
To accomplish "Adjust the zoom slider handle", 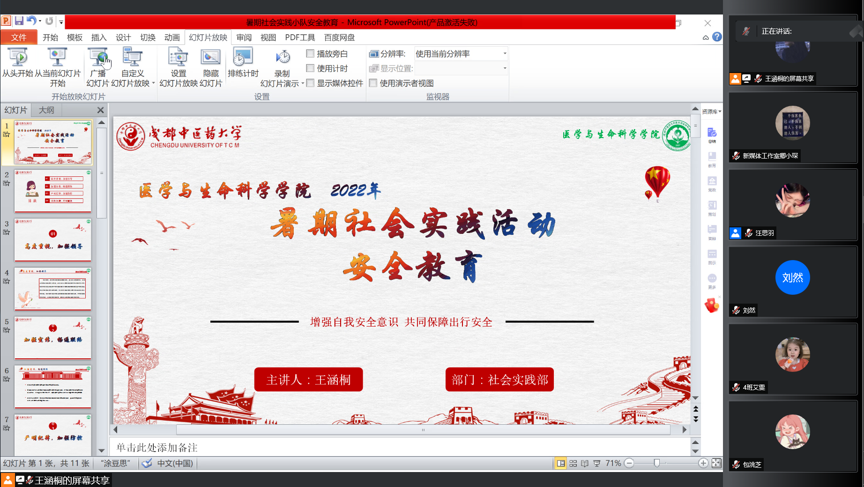I will pos(657,463).
